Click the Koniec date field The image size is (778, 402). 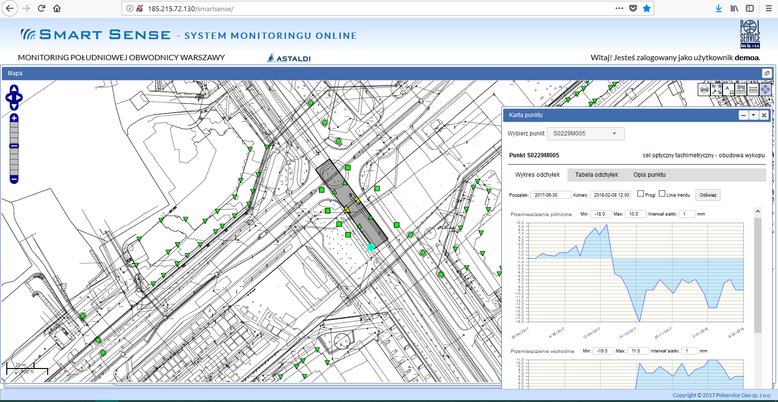610,195
